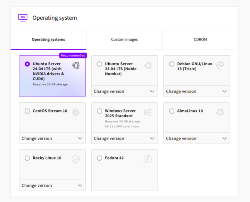Click the Ubuntu logo on the Noble Numbat card
This screenshot has height=202, width=250.
click(148, 65)
